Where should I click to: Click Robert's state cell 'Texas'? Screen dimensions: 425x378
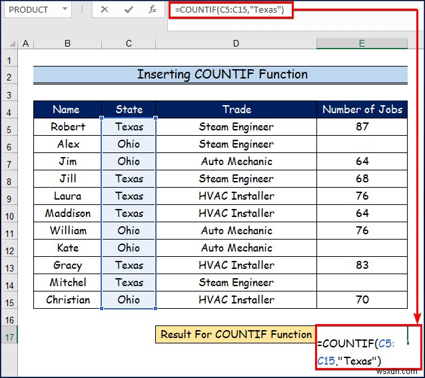(129, 126)
